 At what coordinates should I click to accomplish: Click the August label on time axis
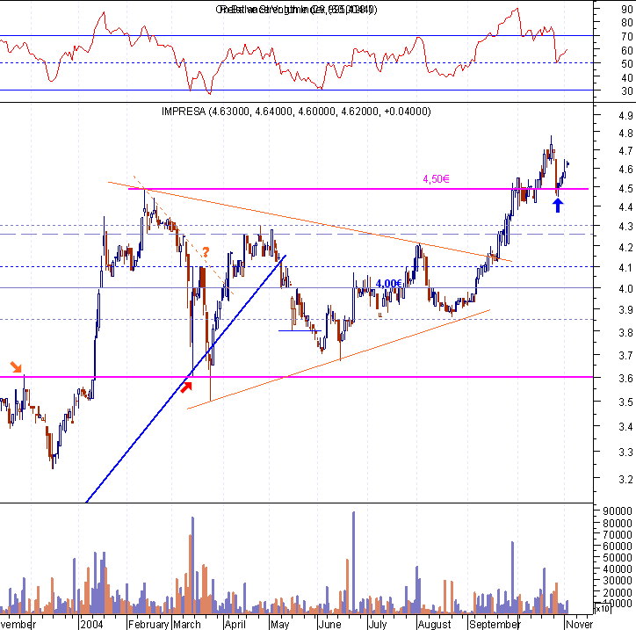point(434,624)
